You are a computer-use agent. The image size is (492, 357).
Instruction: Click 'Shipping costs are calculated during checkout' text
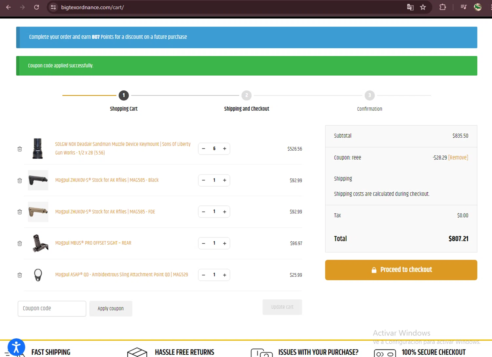(382, 194)
